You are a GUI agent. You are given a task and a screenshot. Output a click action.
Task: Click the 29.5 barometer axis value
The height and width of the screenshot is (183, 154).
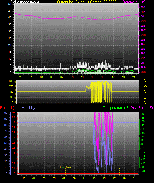coord(143,40)
